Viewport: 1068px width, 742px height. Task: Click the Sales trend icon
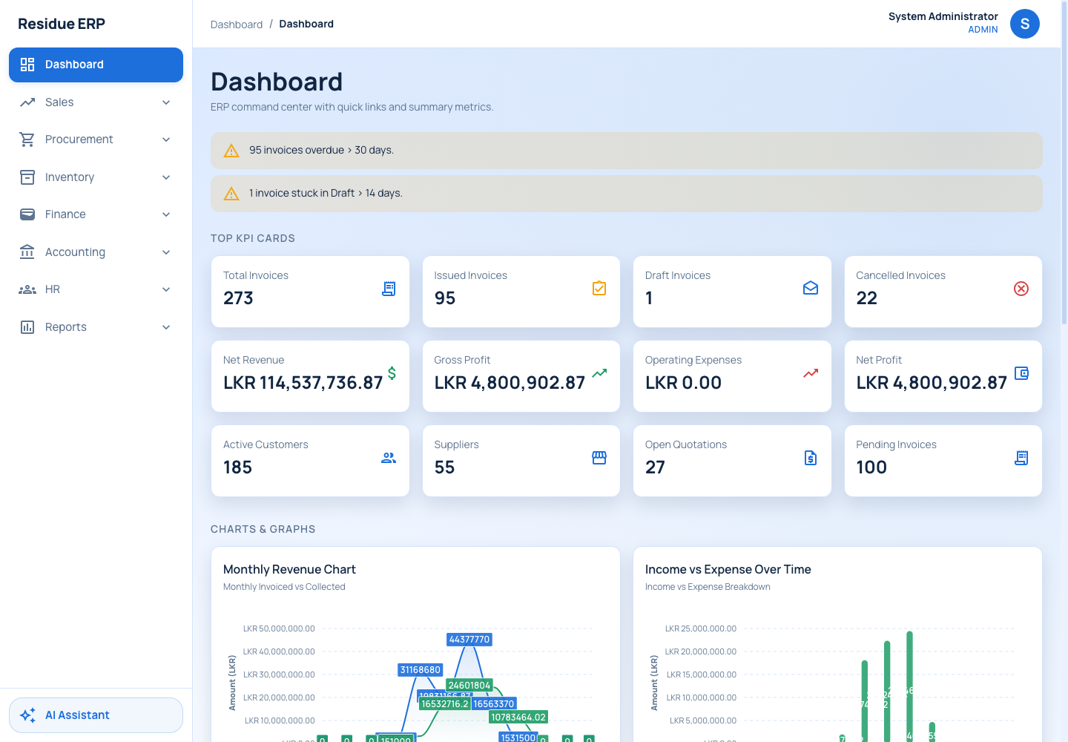(x=27, y=102)
